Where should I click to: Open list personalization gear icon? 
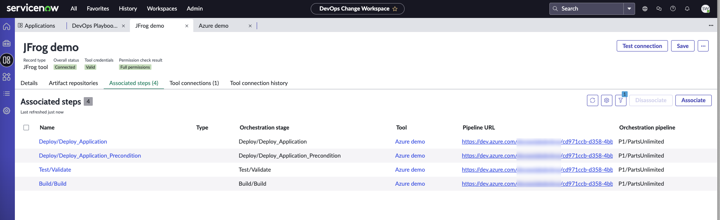pos(607,100)
